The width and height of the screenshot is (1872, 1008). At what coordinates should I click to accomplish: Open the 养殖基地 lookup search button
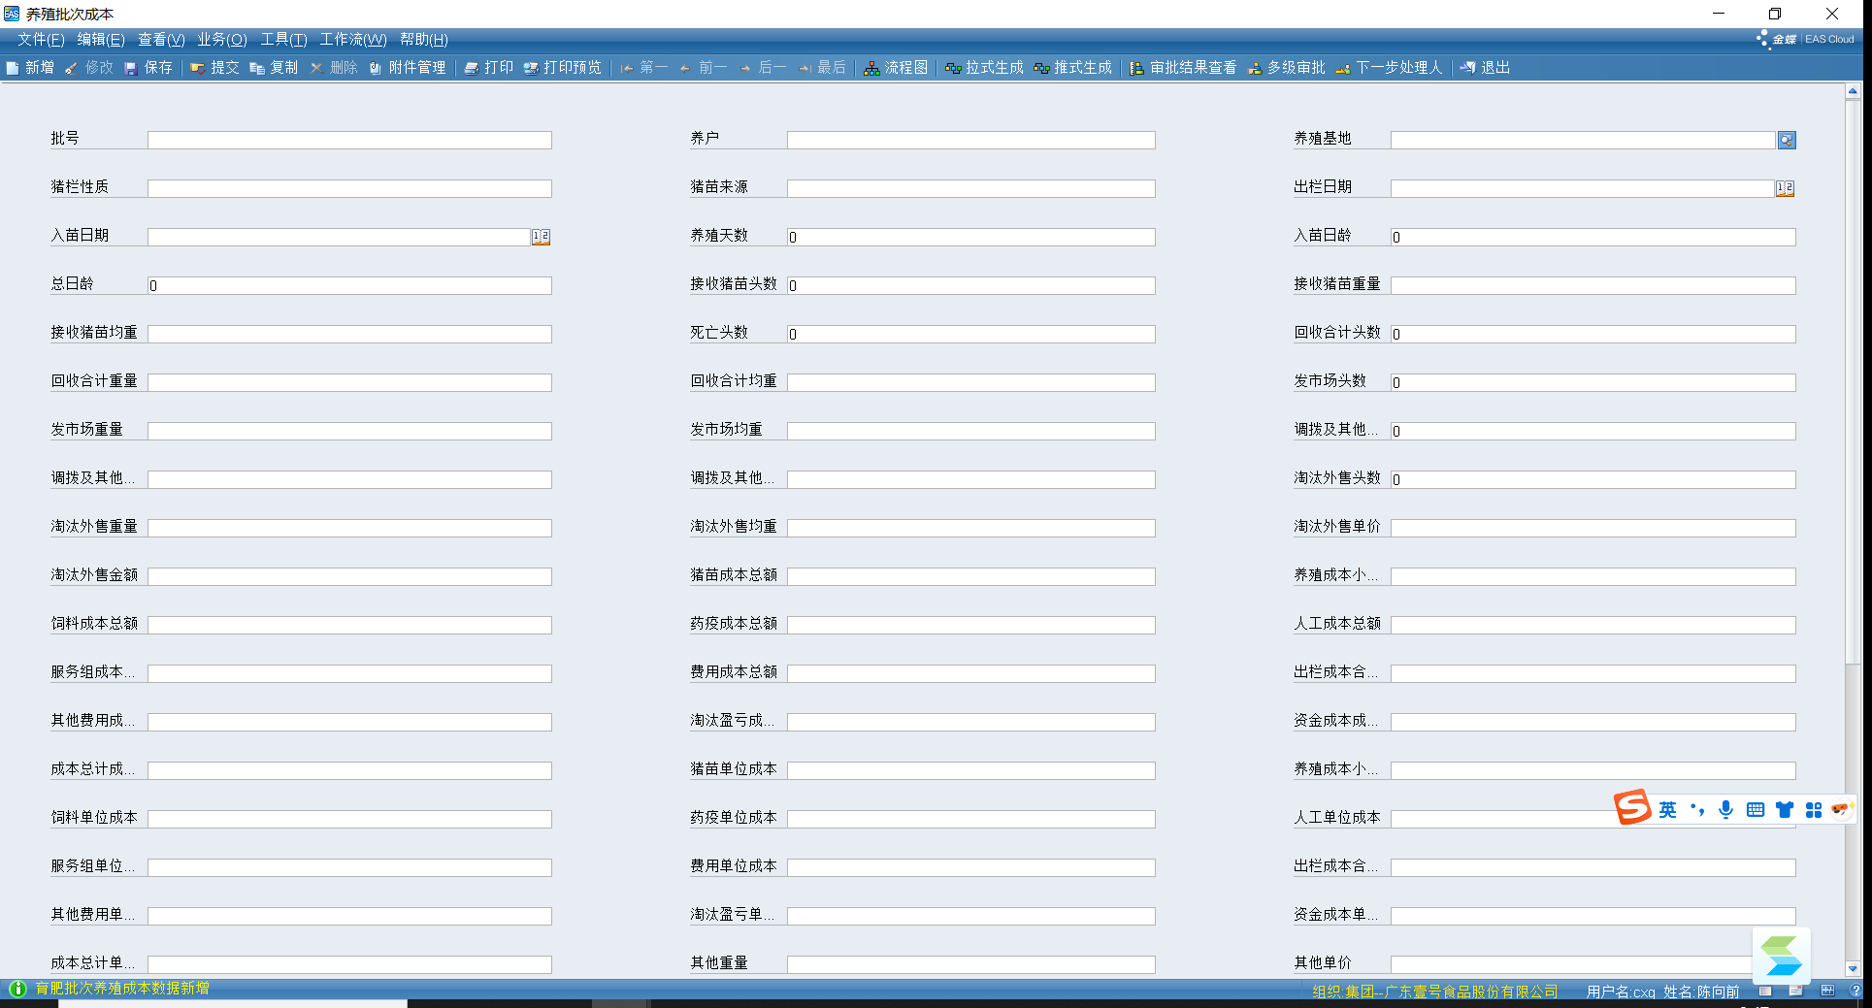point(1787,141)
